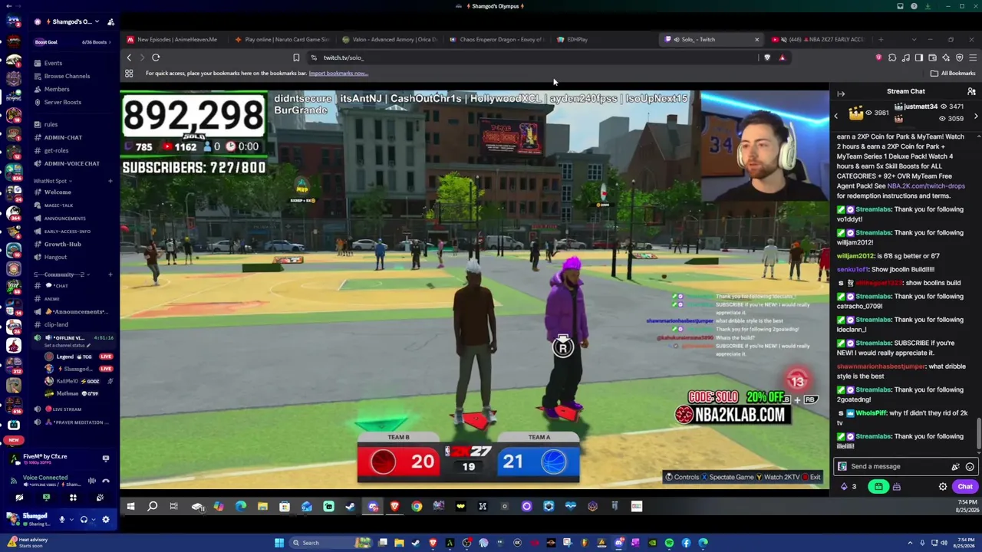This screenshot has width=982, height=552.
Task: Open Windows Start menu in taskbar
Action: tap(279, 543)
